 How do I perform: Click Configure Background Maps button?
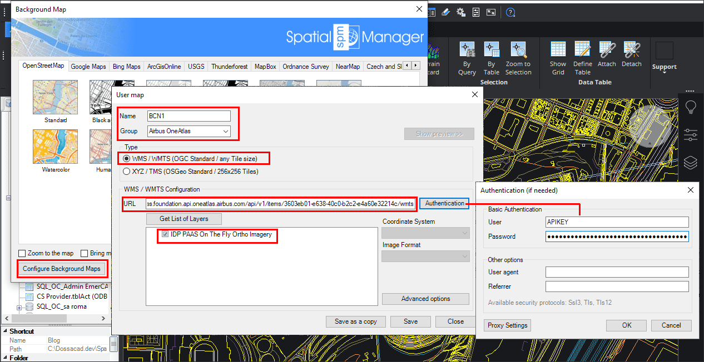click(x=61, y=269)
